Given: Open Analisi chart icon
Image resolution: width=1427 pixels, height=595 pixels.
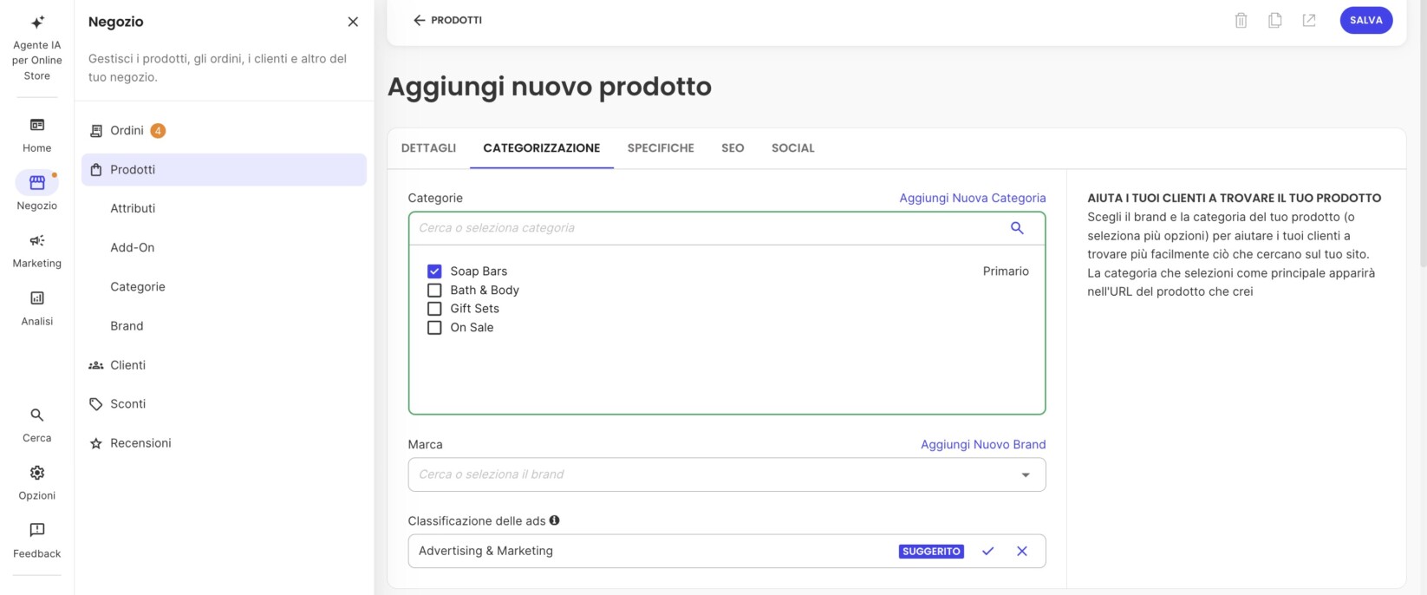Looking at the screenshot, I should 37,297.
